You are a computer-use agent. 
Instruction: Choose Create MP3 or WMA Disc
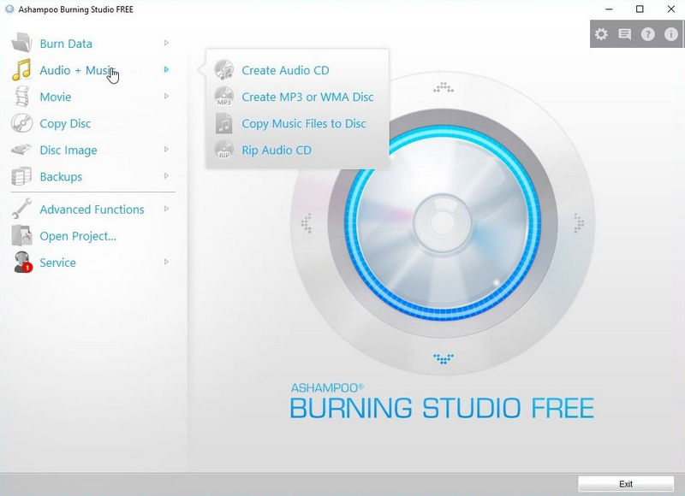[x=307, y=97]
